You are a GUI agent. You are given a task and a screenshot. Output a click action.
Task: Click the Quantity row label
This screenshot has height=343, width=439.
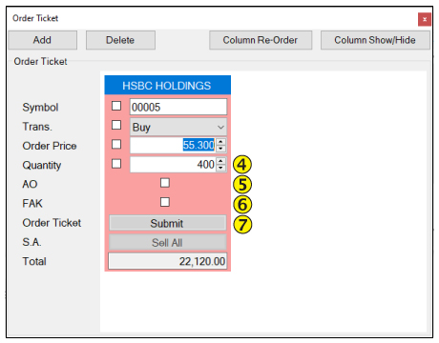click(x=42, y=166)
